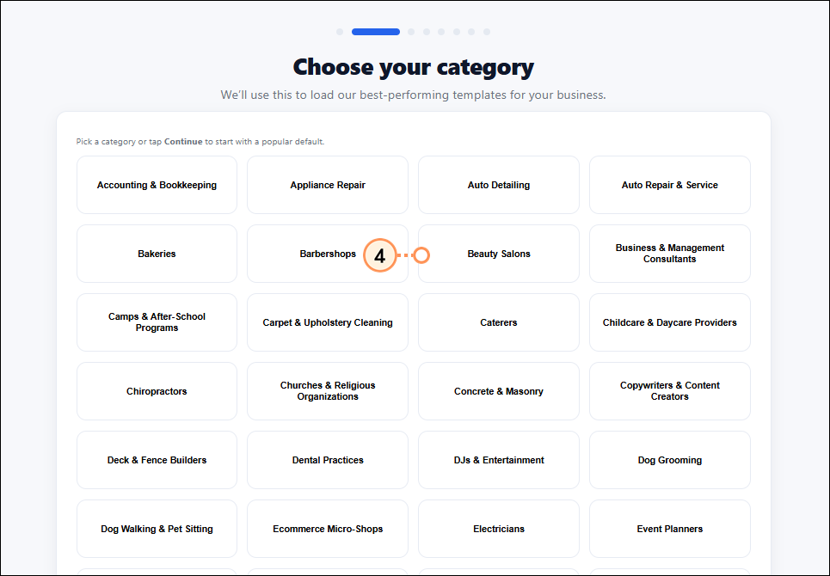Select the Beauty Salons category
The image size is (830, 576).
point(499,254)
